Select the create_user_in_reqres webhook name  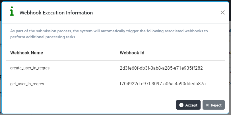click(x=30, y=68)
